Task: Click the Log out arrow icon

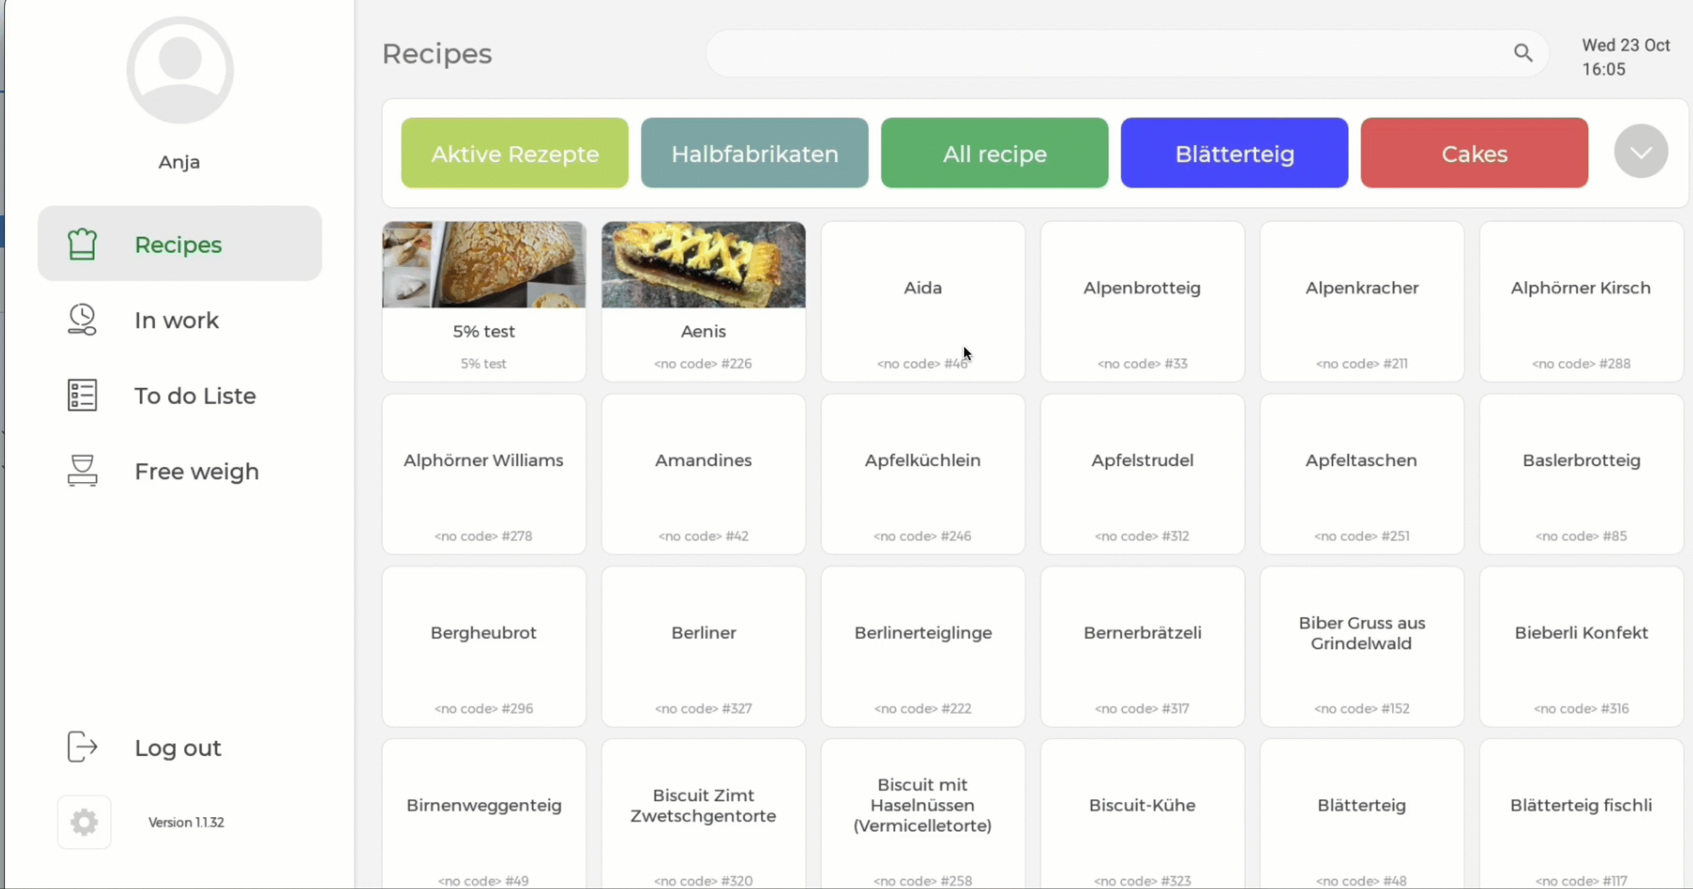Action: point(82,747)
